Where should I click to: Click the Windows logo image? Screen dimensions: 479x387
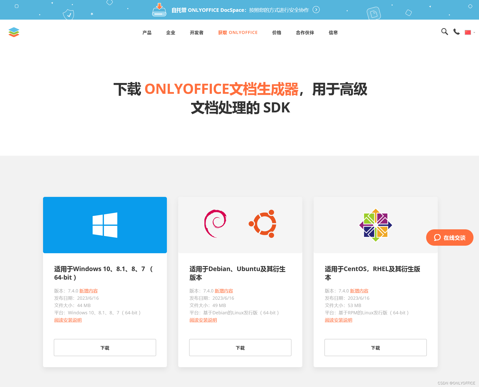coord(105,225)
